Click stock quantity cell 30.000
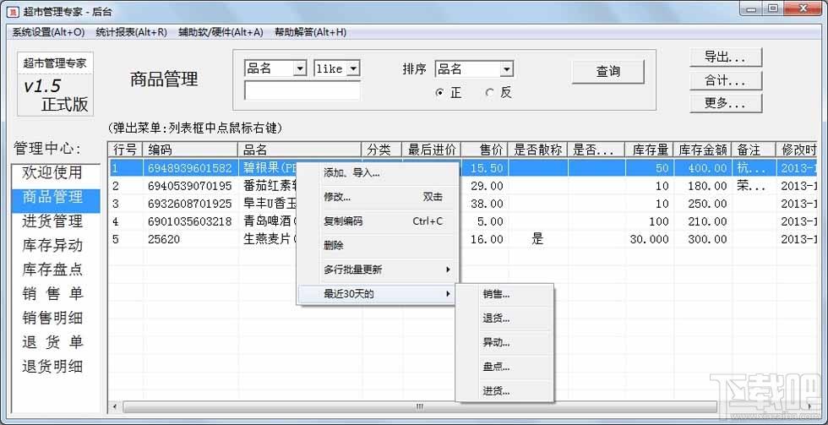The image size is (828, 425). (650, 240)
